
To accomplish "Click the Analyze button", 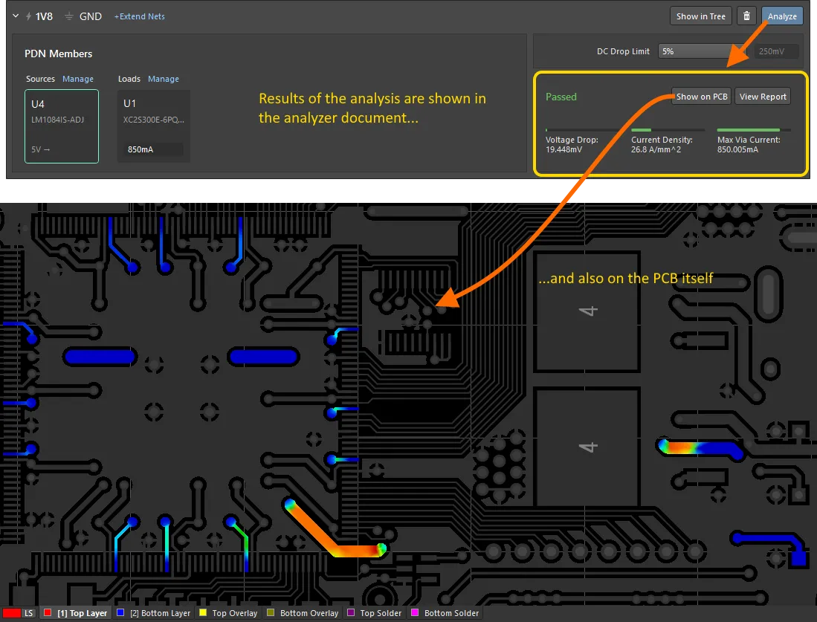I will 782,16.
